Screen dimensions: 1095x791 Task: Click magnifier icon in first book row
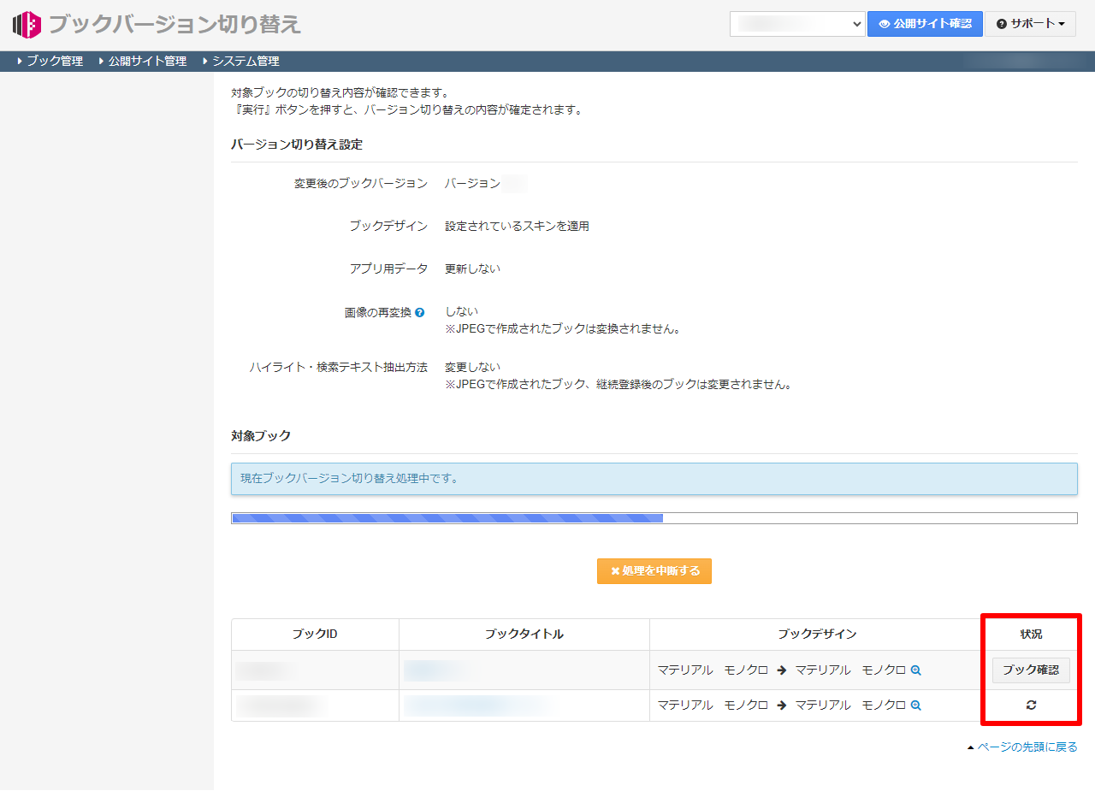pos(915,670)
